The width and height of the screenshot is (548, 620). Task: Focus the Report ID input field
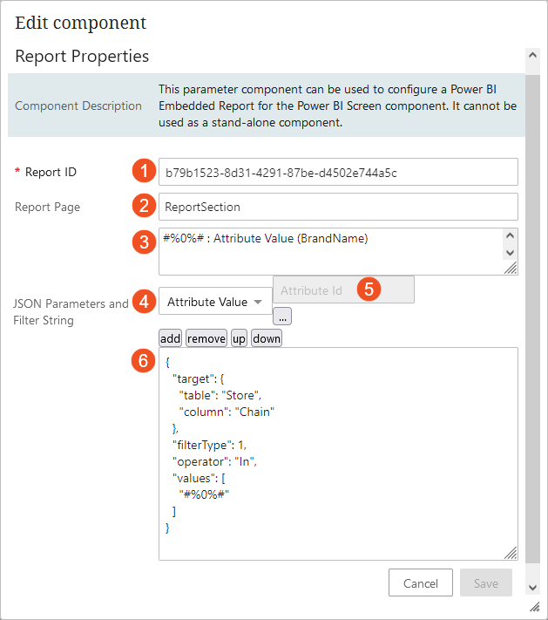point(338,172)
